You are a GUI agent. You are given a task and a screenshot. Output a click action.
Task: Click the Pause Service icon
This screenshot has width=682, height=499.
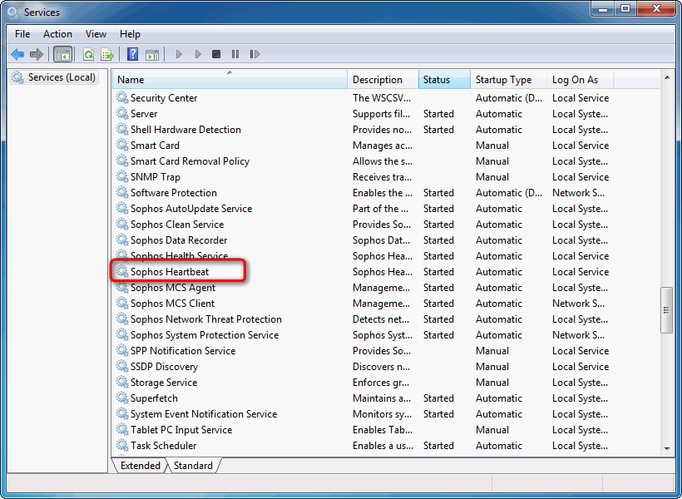tap(235, 54)
